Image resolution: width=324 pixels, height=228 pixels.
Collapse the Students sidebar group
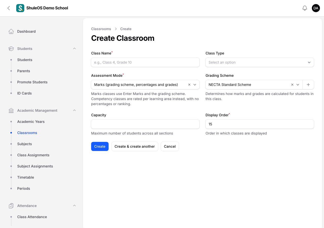(x=74, y=49)
